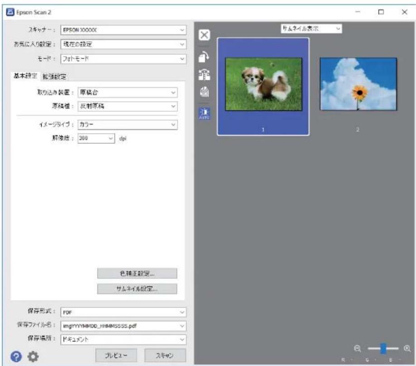Click the サムネイル設定... button

[x=137, y=289]
